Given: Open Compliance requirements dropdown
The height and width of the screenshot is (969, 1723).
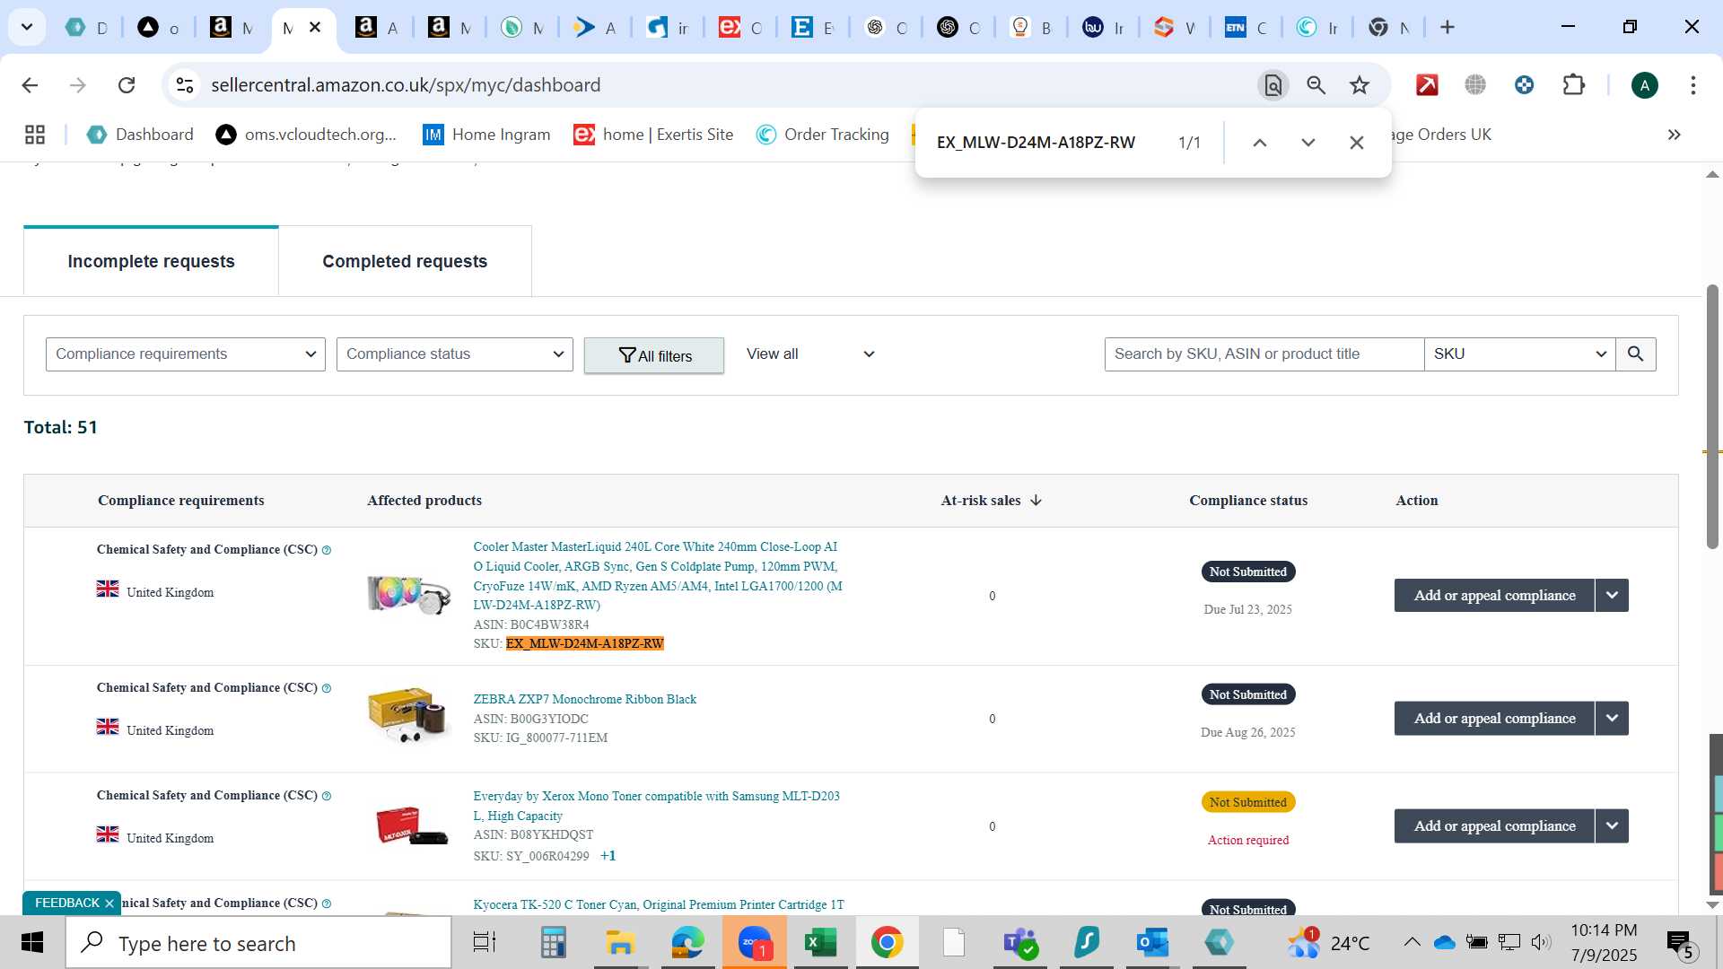Looking at the screenshot, I should 186,354.
